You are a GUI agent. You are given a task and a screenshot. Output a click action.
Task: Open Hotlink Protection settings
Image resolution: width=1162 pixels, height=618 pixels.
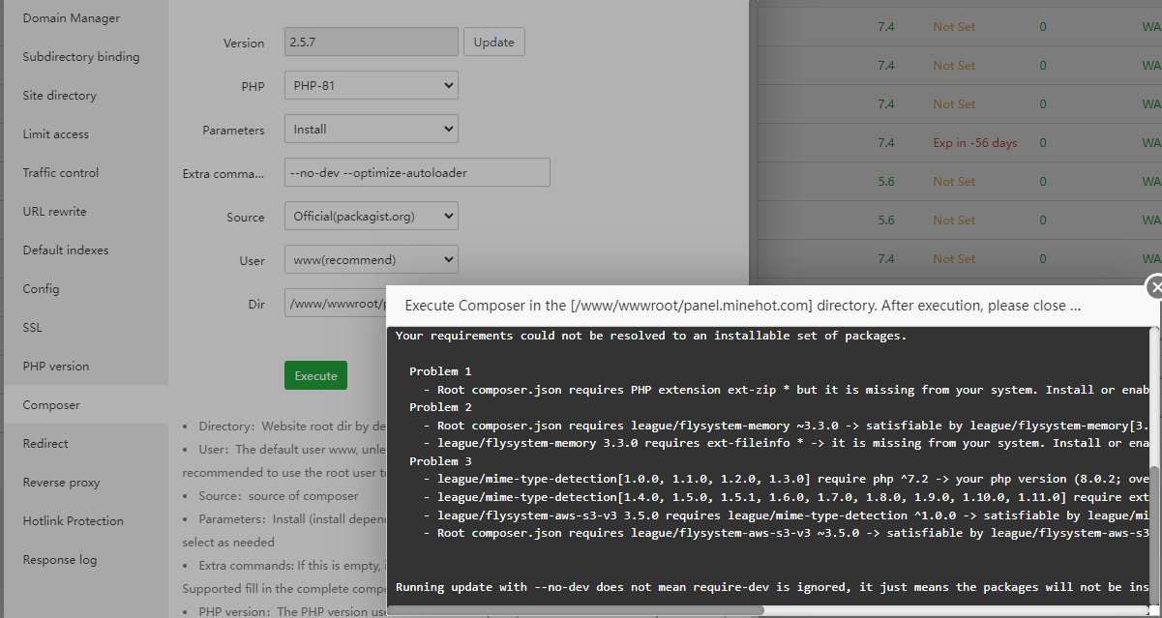[74, 521]
